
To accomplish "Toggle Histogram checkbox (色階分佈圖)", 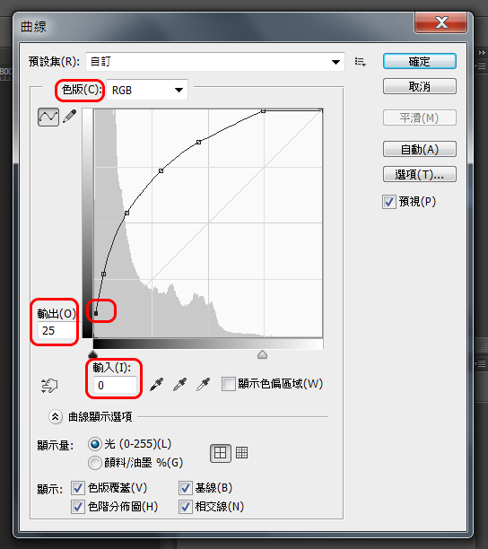I will [78, 507].
